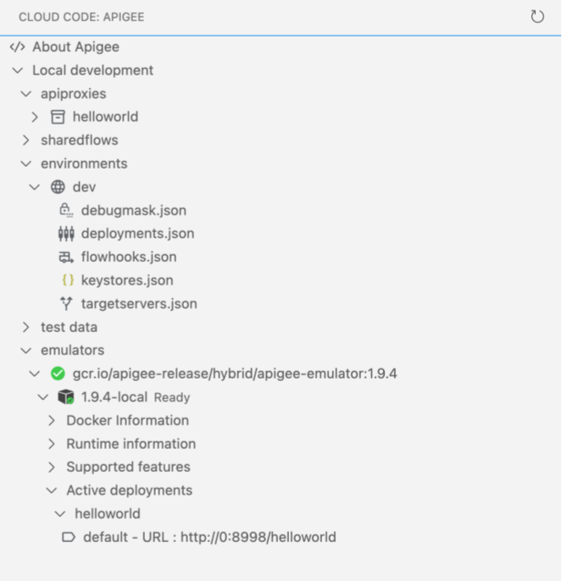This screenshot has width=562, height=581.
Task: Click the globe icon beside dev
Action: click(x=58, y=187)
